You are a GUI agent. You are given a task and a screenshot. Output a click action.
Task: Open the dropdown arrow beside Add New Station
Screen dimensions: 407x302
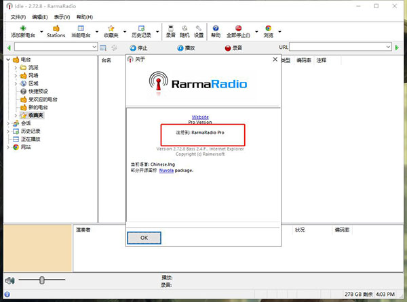tap(41, 32)
